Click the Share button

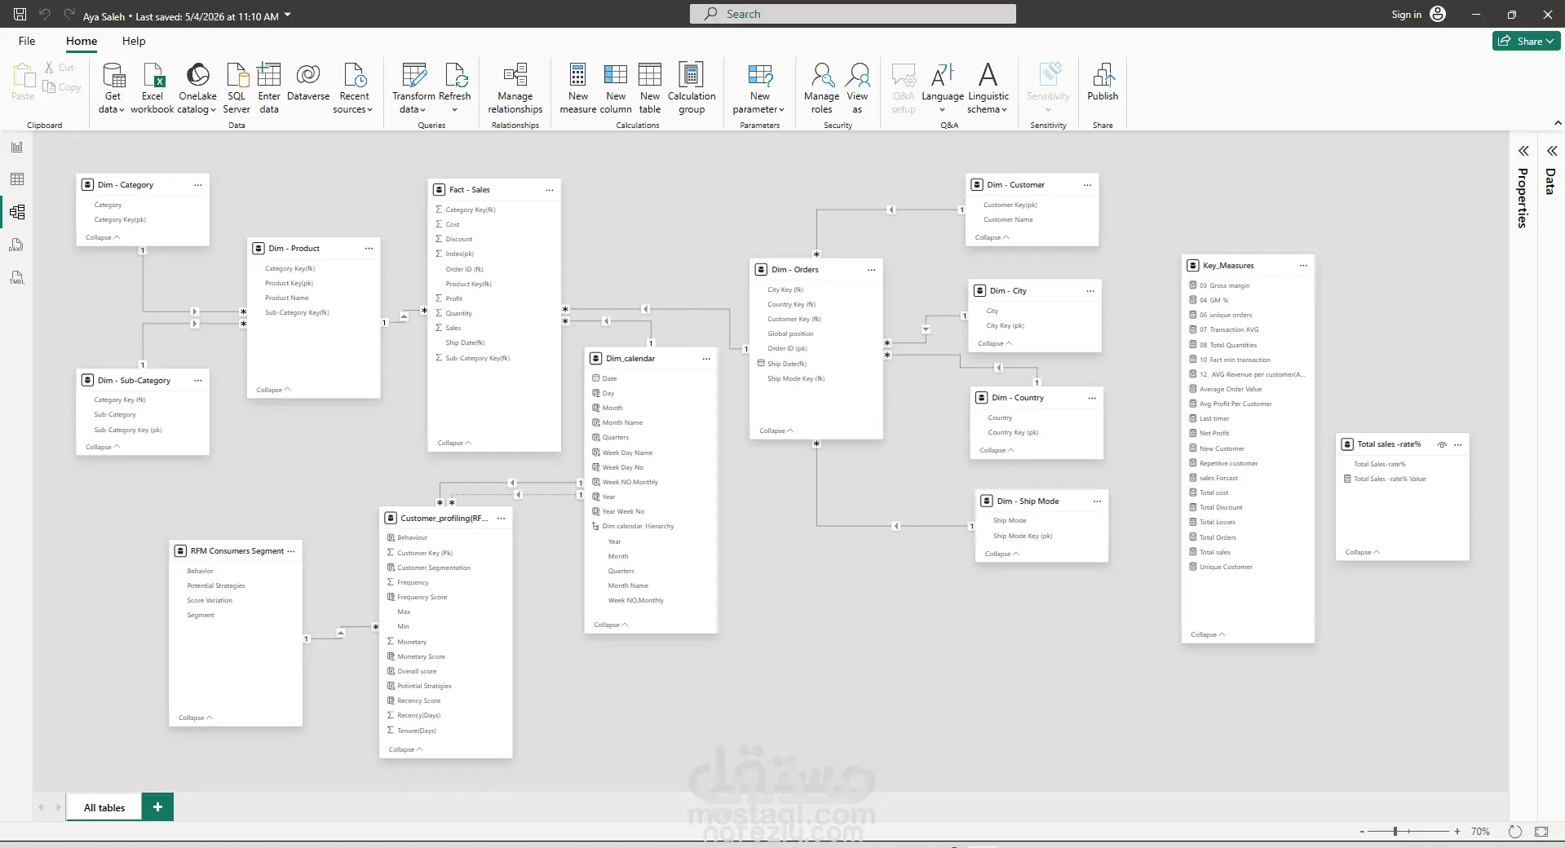point(1526,41)
